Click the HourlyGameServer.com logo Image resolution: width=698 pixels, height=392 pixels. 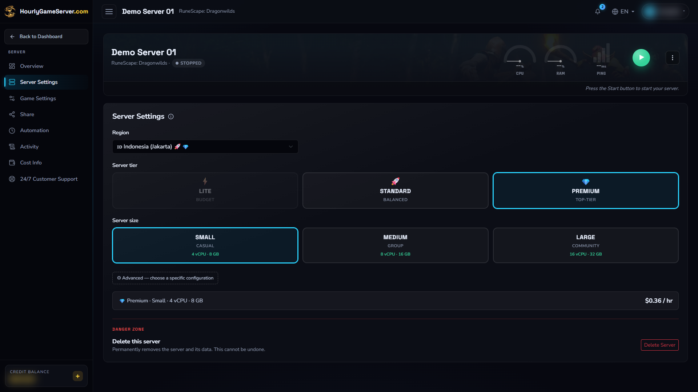point(46,11)
